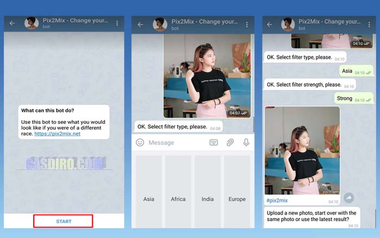The height and width of the screenshot is (238, 380).
Task: Open the emoji picker smiley icon
Action: pos(140,142)
